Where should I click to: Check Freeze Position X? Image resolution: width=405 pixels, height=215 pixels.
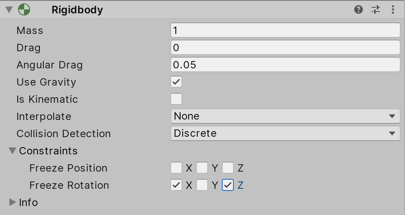(176, 168)
